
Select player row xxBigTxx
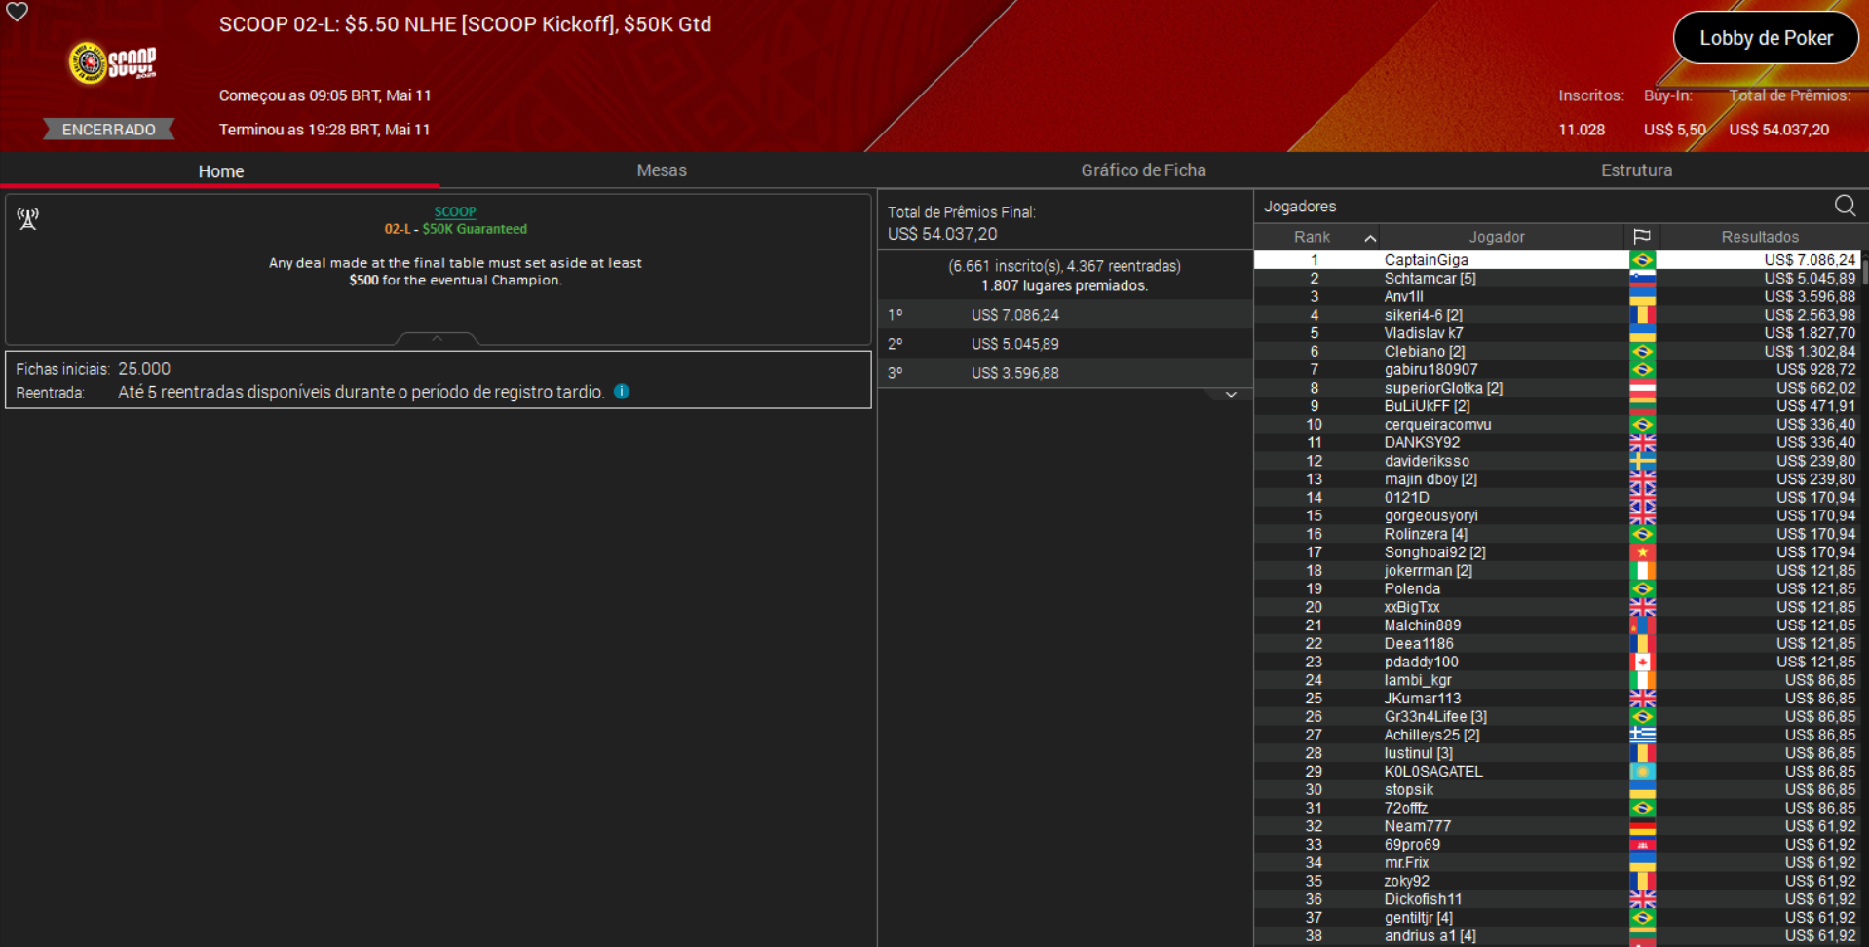[x=1557, y=607]
